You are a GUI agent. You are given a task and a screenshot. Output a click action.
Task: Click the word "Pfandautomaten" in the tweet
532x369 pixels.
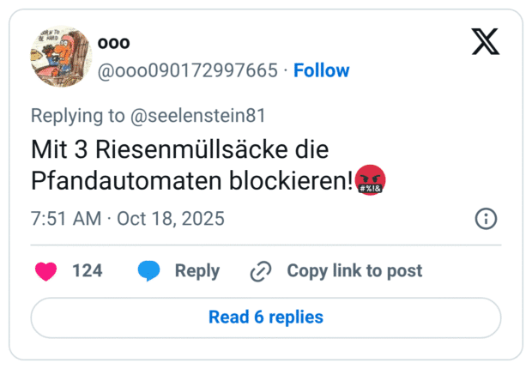[113, 180]
